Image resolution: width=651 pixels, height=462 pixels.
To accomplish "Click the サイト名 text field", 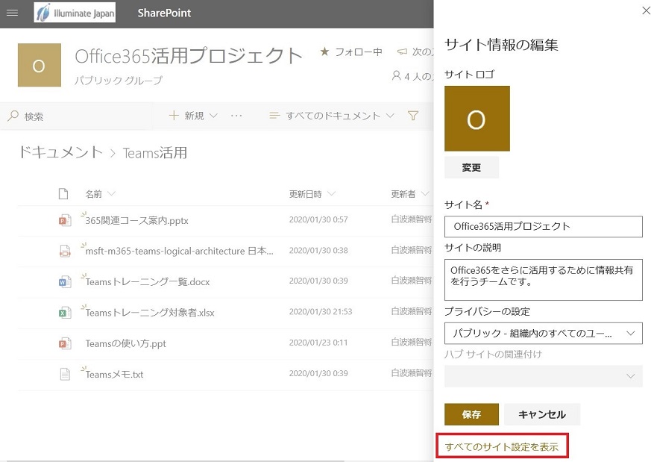I will 543,226.
